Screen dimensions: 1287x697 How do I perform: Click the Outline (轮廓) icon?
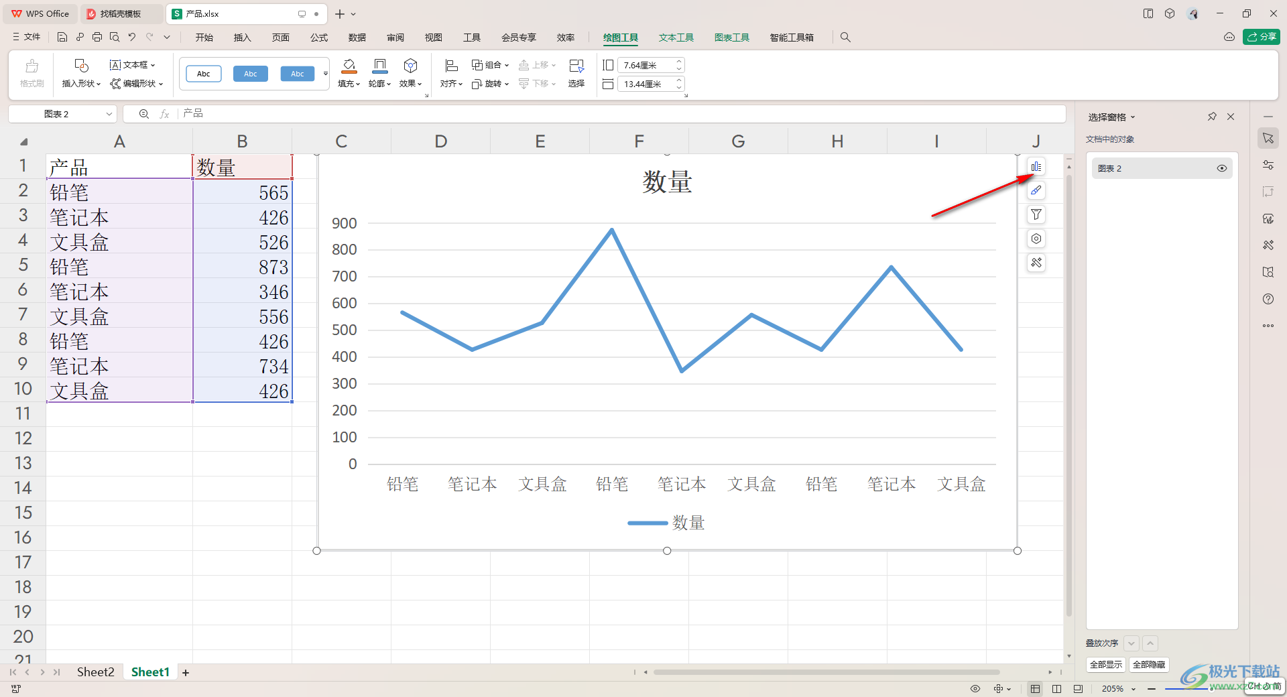coord(379,66)
